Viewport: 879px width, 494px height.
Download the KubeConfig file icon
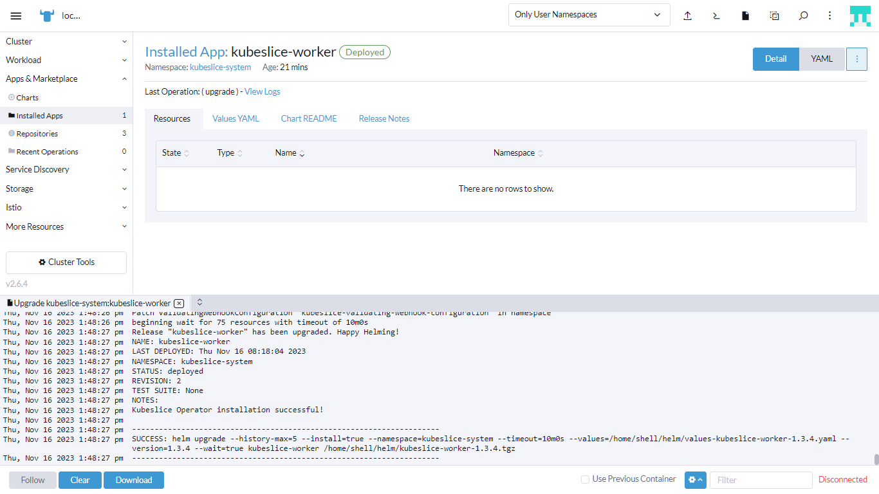click(x=745, y=16)
